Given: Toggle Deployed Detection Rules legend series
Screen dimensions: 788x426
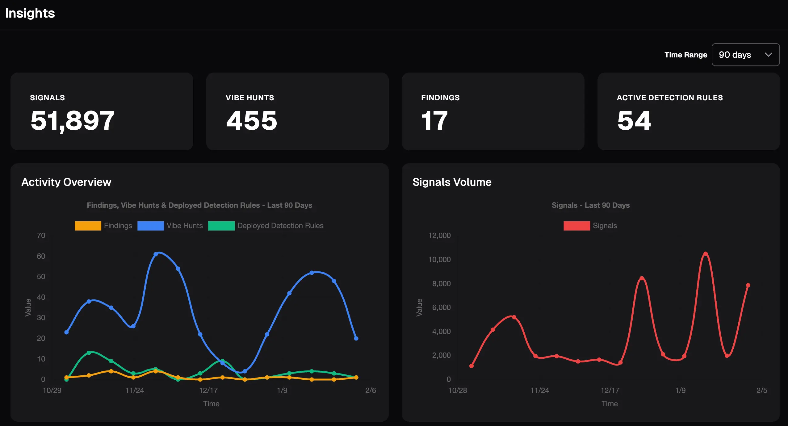Looking at the screenshot, I should [280, 226].
